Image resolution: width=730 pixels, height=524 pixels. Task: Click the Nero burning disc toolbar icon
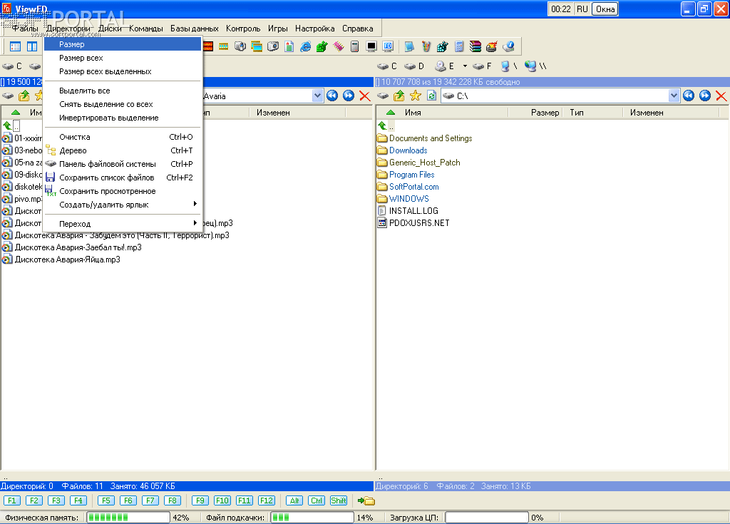[492, 46]
